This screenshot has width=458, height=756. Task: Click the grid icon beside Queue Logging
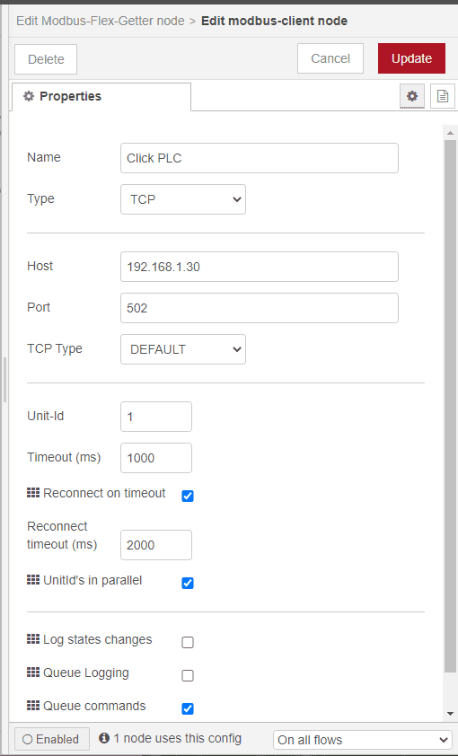(33, 672)
